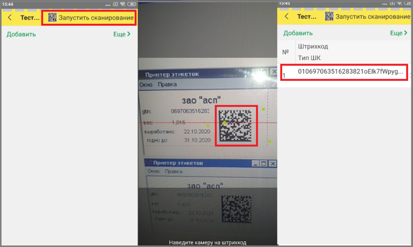Go back using the arrow on the barcode table screen
This screenshot has width=413, height=247.
pos(287,17)
